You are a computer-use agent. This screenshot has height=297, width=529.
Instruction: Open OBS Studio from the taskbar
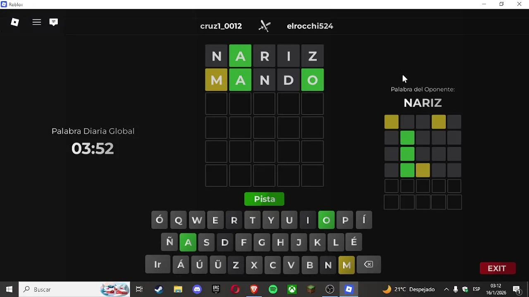coord(330,290)
